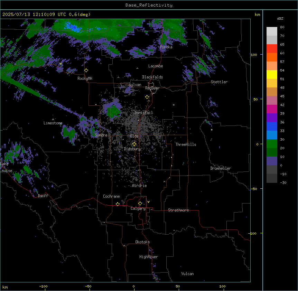298x291 pixels.
Task: Click the Blackfalds label
Action: 152,77
